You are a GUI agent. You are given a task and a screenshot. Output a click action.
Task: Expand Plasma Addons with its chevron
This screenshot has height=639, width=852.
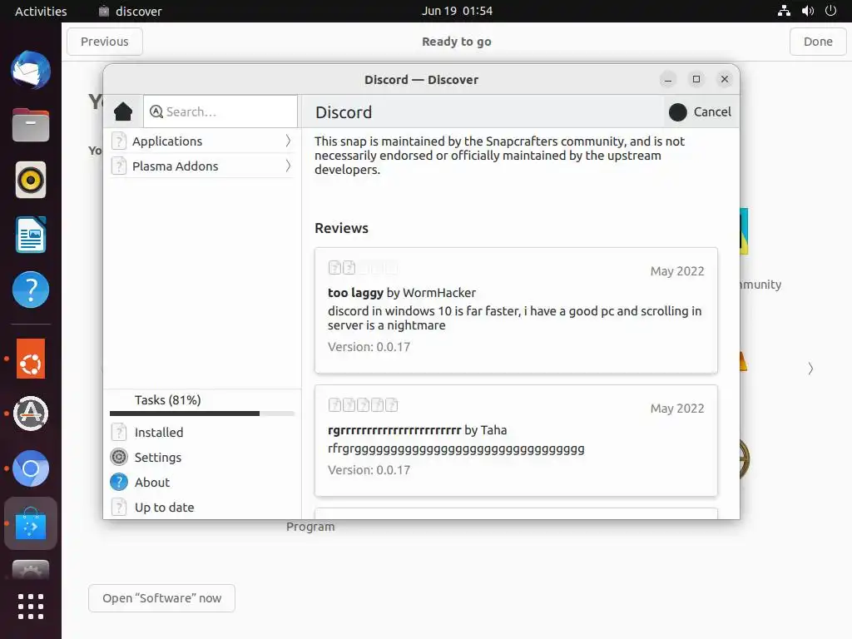pos(288,166)
